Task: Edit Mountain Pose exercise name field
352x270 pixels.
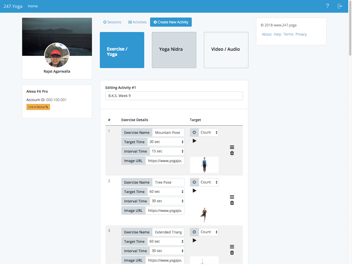Action: click(168, 133)
